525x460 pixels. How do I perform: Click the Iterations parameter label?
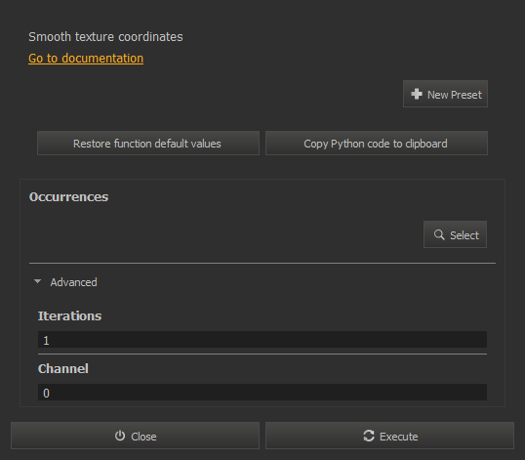coord(69,315)
